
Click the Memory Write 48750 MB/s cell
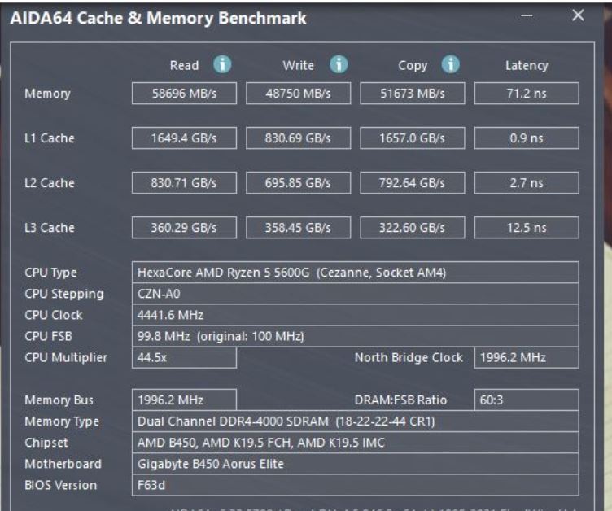298,94
